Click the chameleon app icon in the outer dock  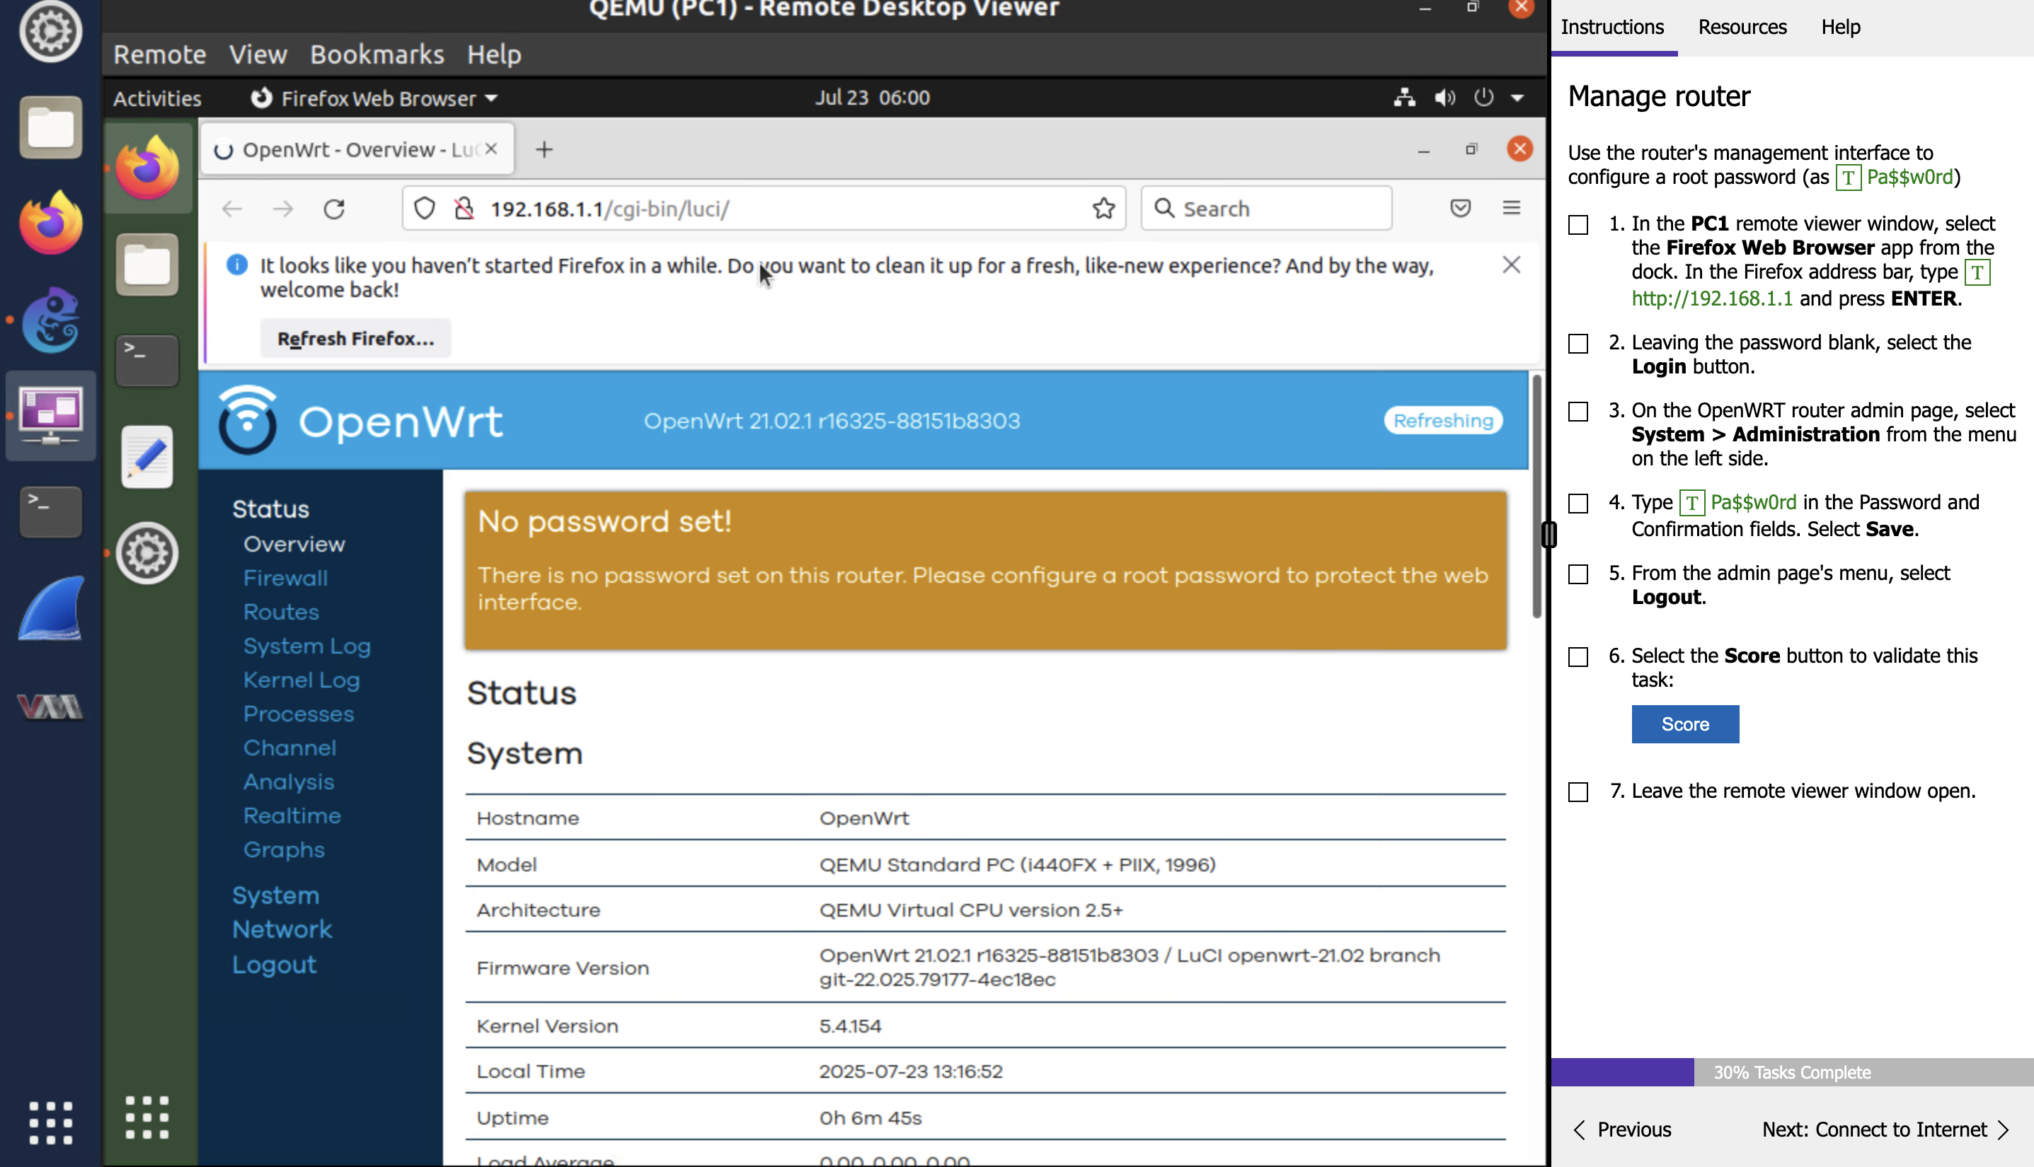pyautogui.click(x=50, y=320)
